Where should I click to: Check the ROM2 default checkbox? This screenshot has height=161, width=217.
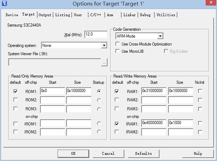15,100
